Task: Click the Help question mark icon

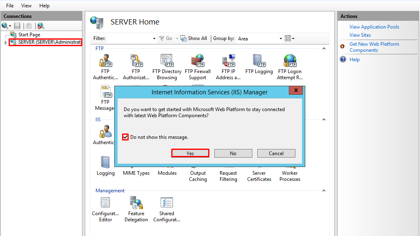Action: (x=343, y=59)
